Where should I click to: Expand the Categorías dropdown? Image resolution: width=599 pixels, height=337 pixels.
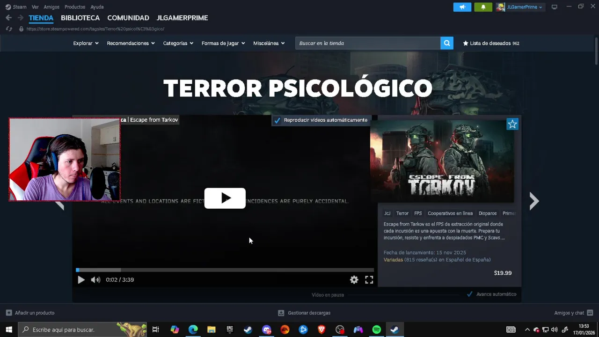click(178, 43)
